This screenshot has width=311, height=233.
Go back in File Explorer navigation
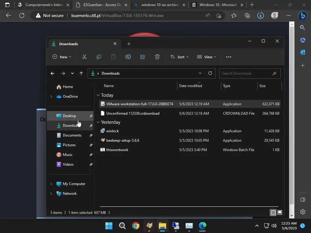coord(53,73)
